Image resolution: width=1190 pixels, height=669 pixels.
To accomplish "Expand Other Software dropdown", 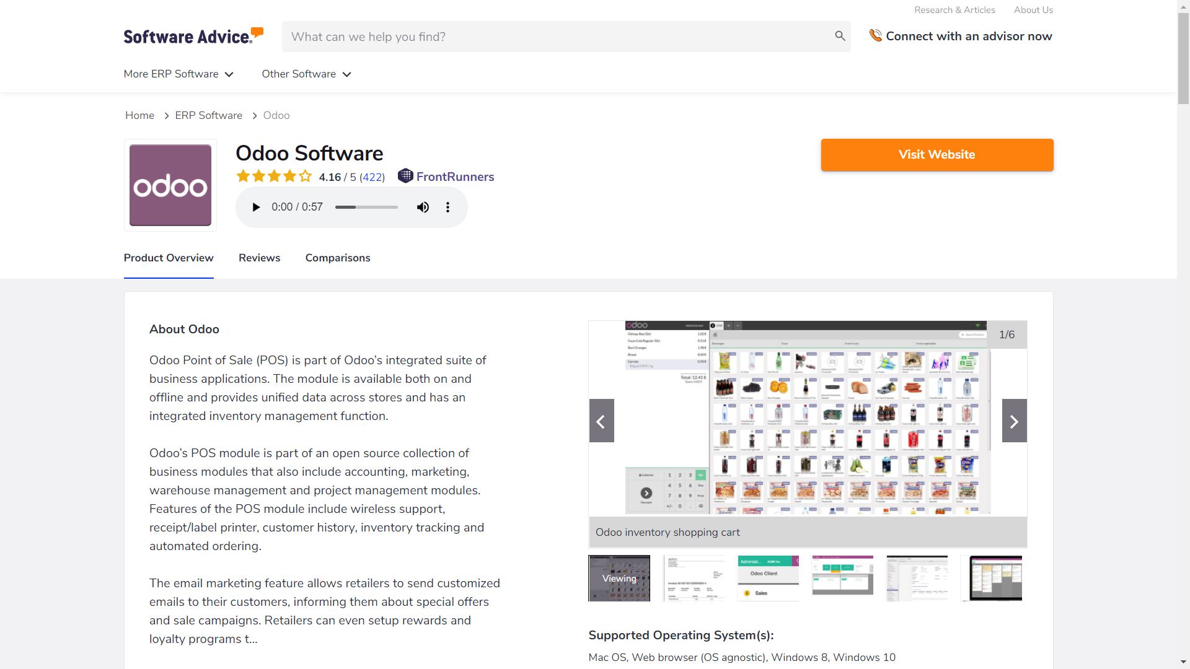I will click(x=306, y=74).
